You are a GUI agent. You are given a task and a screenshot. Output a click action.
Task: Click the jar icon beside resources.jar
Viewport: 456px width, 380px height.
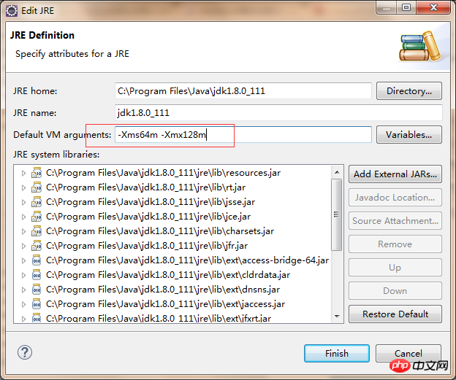[37, 173]
